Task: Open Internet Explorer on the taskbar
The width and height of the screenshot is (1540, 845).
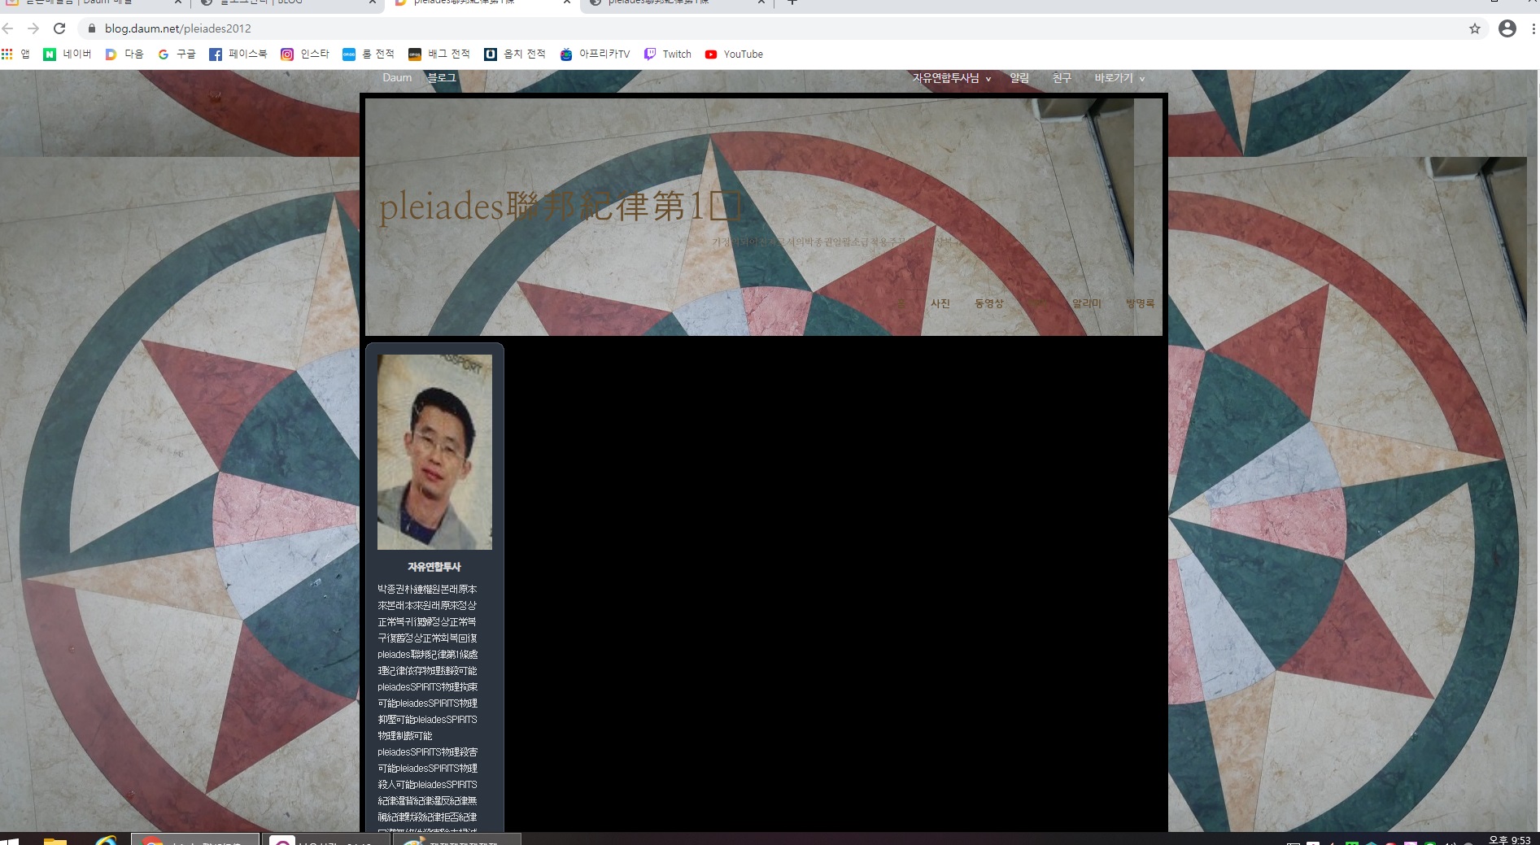Action: coord(106,840)
